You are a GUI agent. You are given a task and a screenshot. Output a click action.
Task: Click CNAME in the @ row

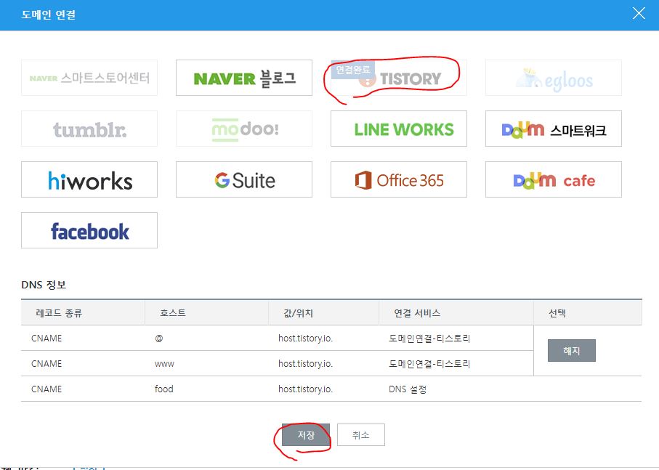[47, 338]
